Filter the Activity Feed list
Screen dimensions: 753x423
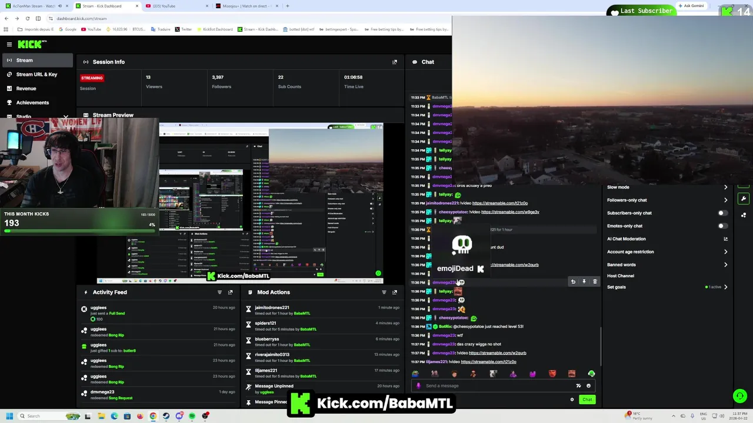click(219, 292)
